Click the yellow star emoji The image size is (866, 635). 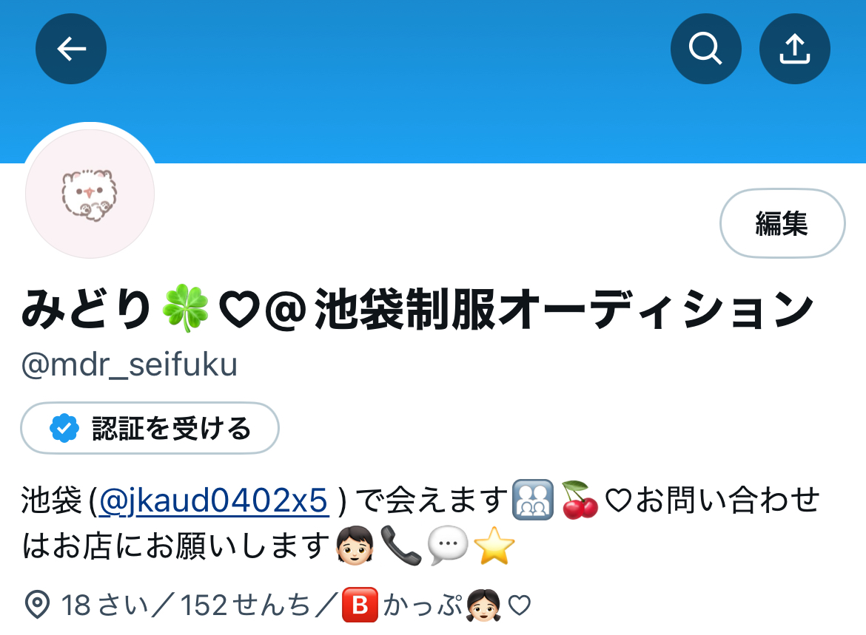pos(494,546)
